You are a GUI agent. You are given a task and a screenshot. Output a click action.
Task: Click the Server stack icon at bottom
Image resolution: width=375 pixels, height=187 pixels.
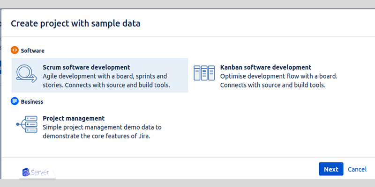(x=26, y=172)
